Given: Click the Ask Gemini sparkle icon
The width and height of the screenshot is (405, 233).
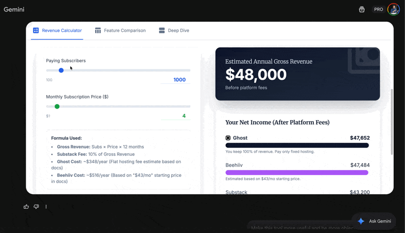Looking at the screenshot, I should pyautogui.click(x=361, y=221).
